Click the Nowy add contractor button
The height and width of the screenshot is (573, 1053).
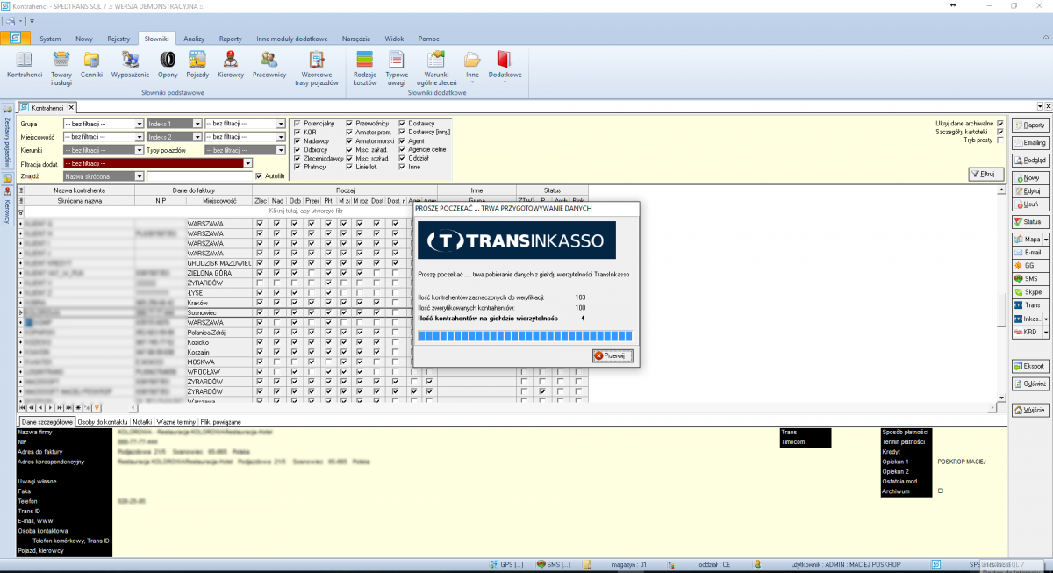point(1030,178)
